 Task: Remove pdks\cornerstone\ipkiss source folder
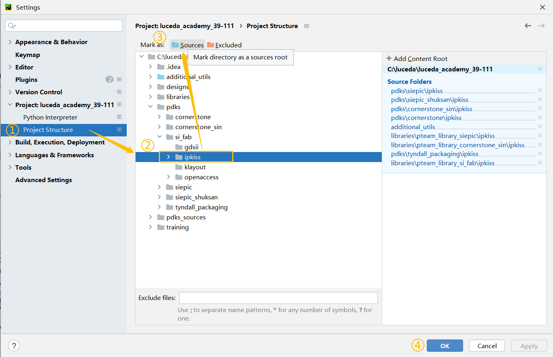540,118
